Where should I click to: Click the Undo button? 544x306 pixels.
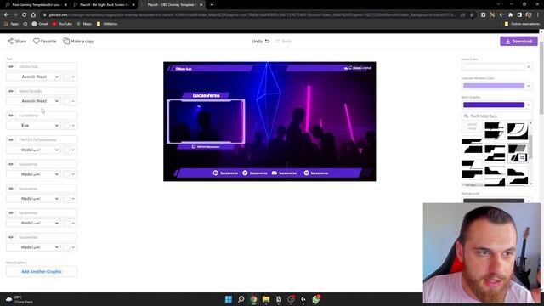pyautogui.click(x=261, y=41)
